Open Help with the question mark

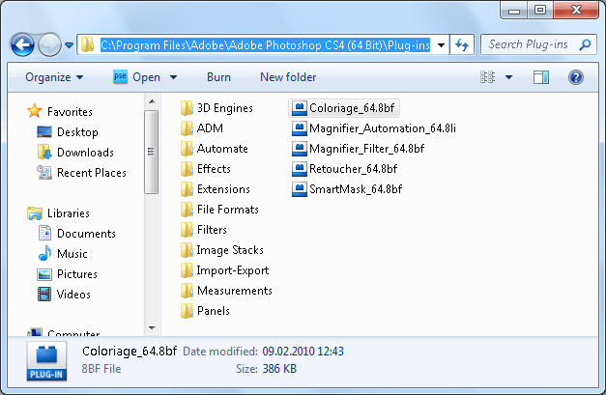[x=575, y=77]
